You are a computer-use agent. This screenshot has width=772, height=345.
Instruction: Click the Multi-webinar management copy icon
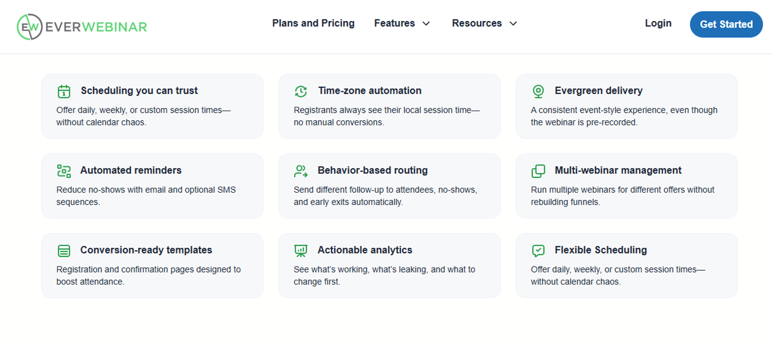click(x=538, y=171)
